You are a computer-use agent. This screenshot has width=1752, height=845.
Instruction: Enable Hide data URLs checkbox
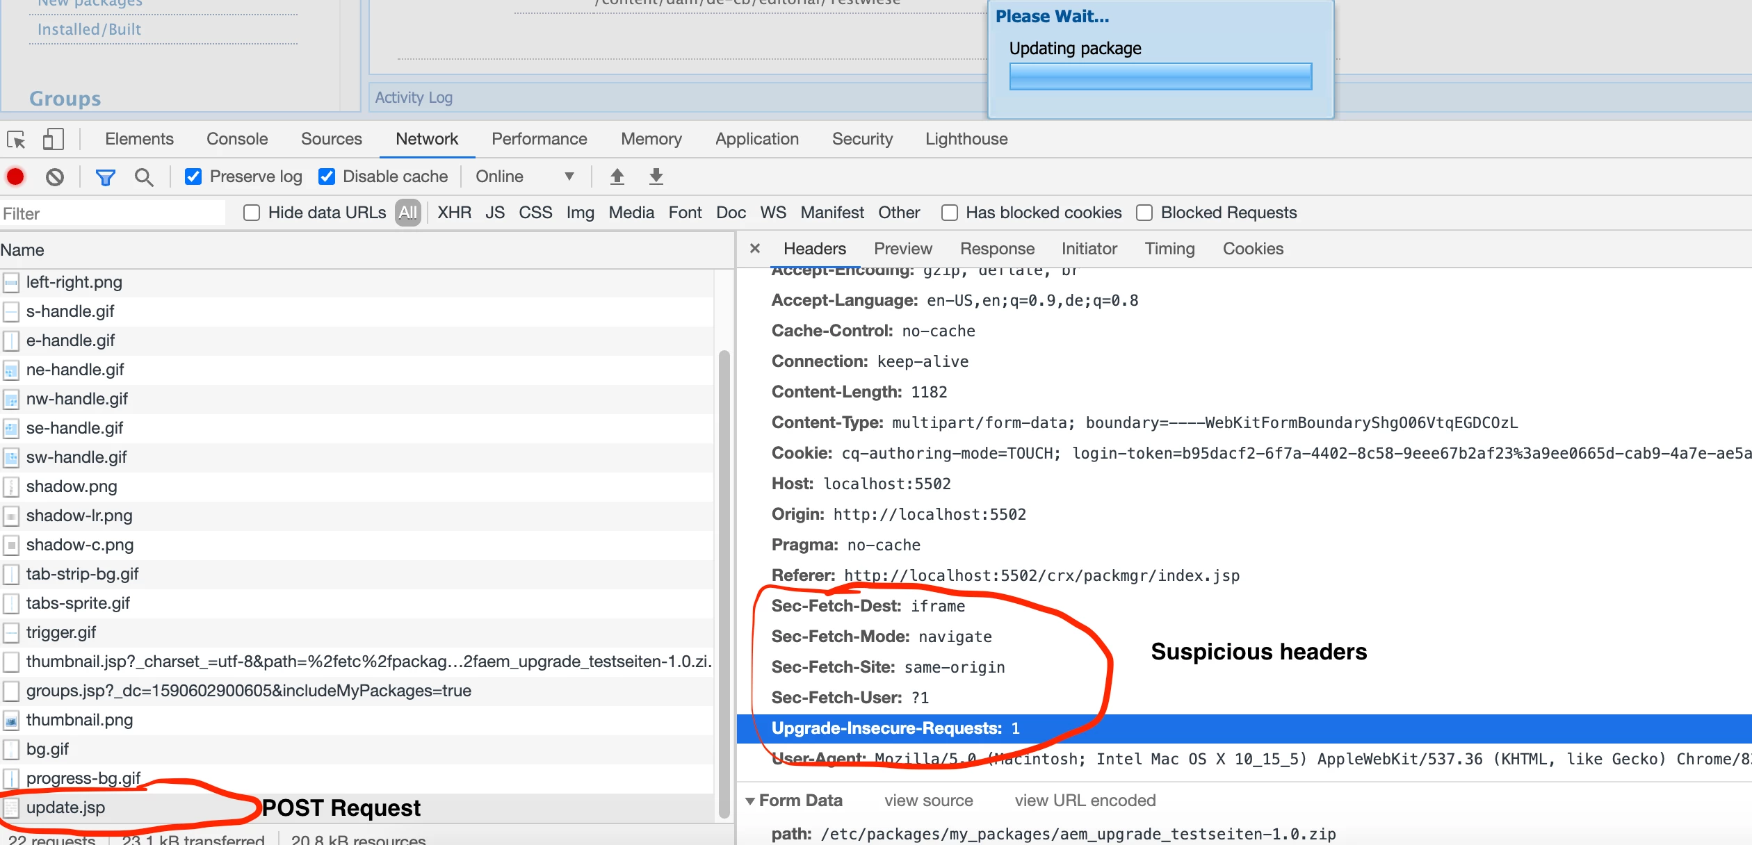click(252, 213)
